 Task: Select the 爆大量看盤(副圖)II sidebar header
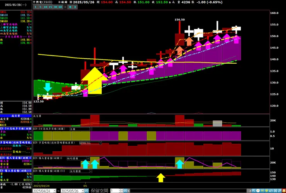coord(16,171)
